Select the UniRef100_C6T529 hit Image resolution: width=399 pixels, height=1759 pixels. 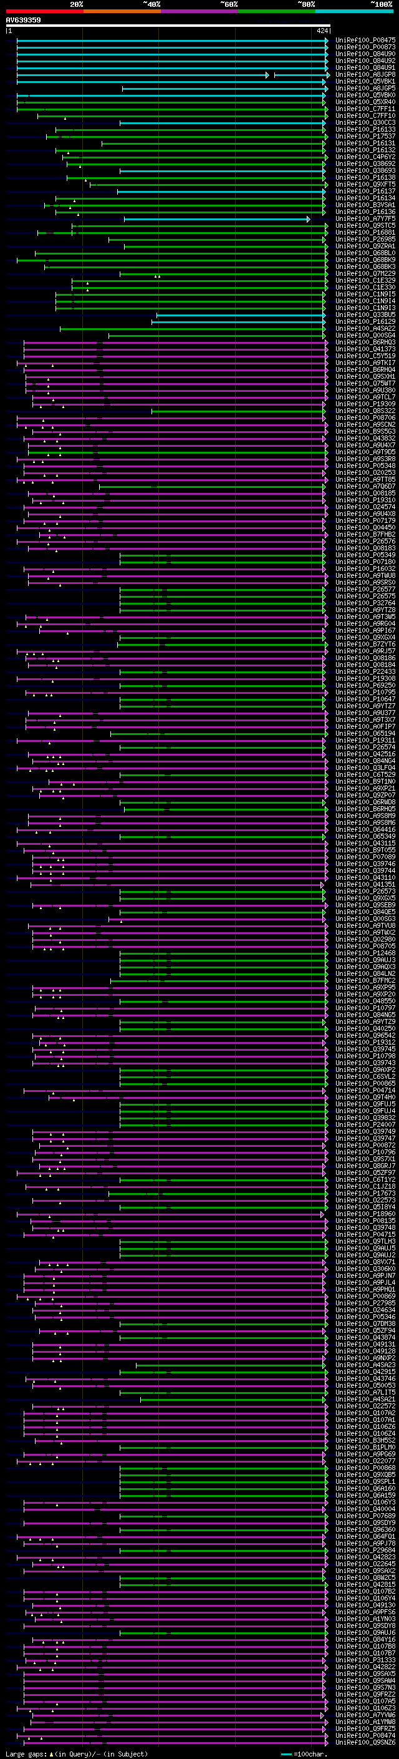click(x=365, y=775)
